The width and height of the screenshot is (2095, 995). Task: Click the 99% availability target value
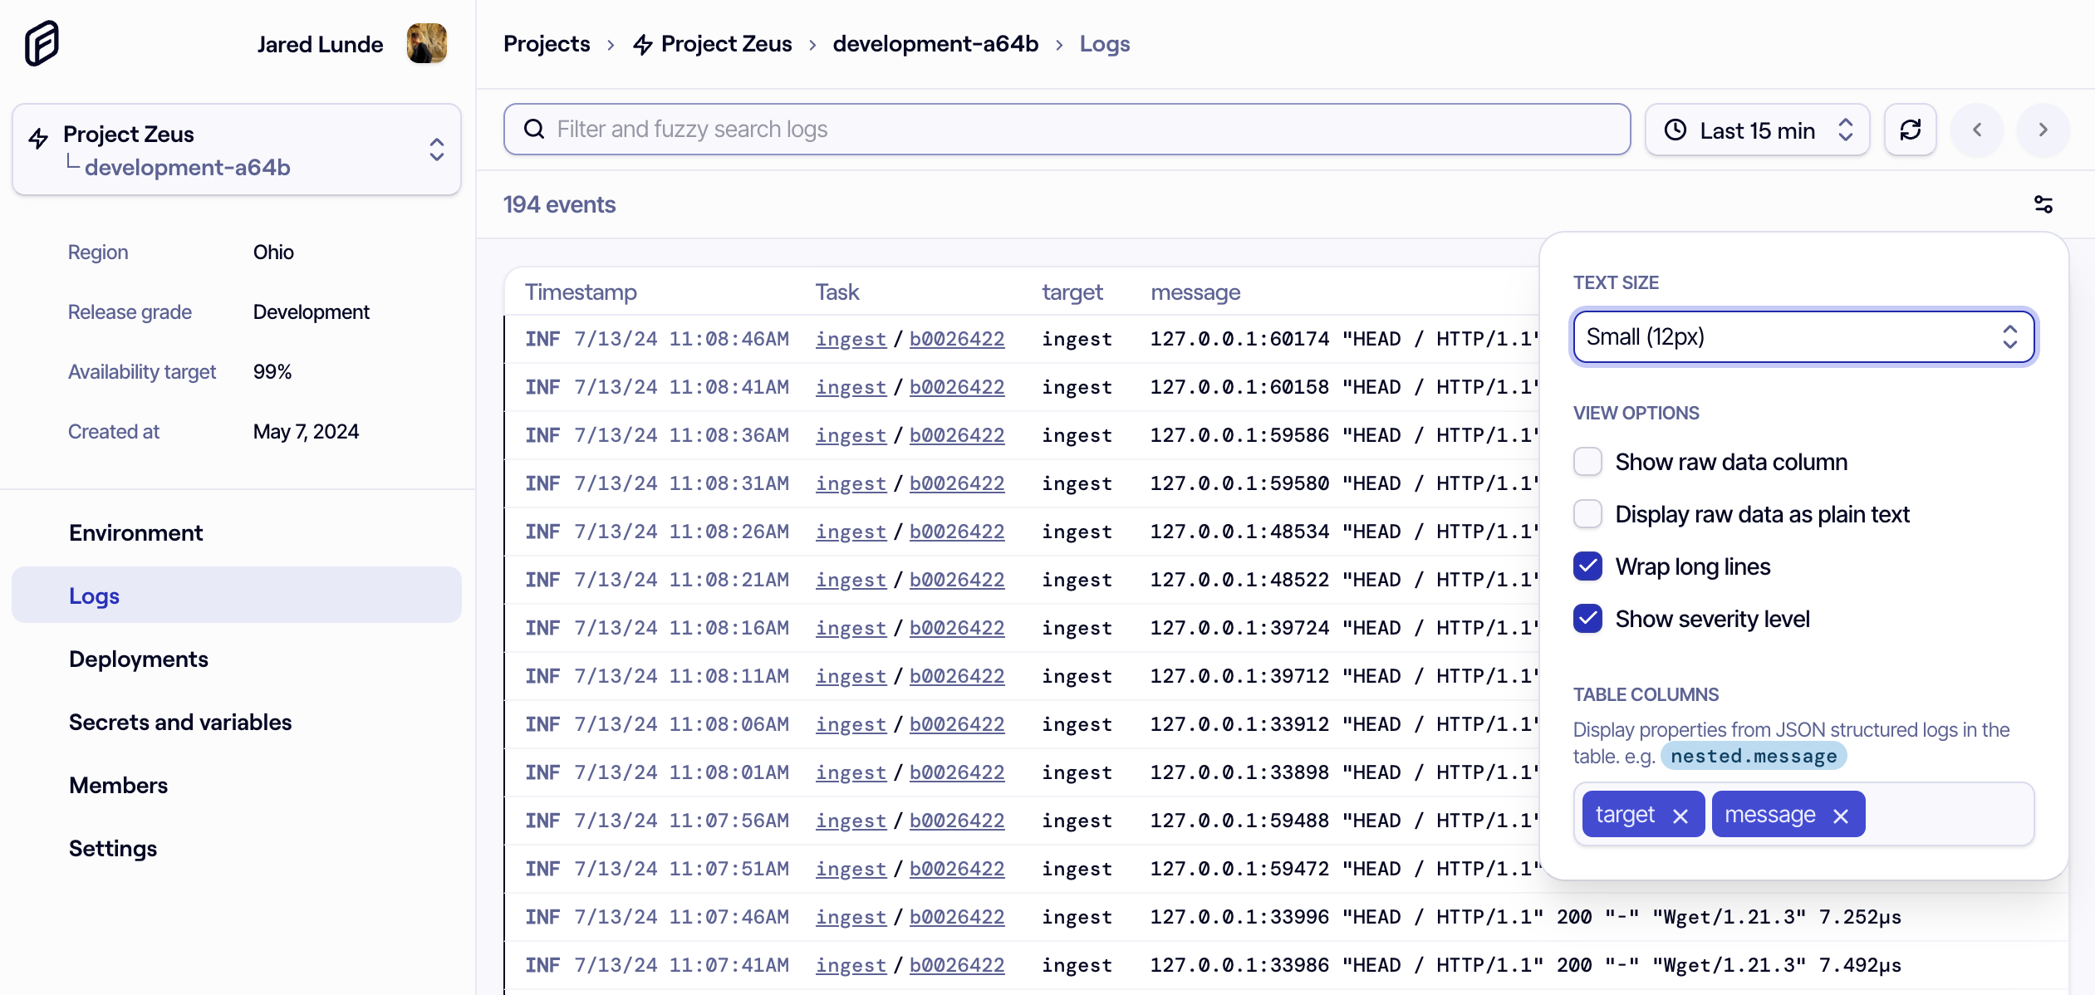tap(272, 371)
